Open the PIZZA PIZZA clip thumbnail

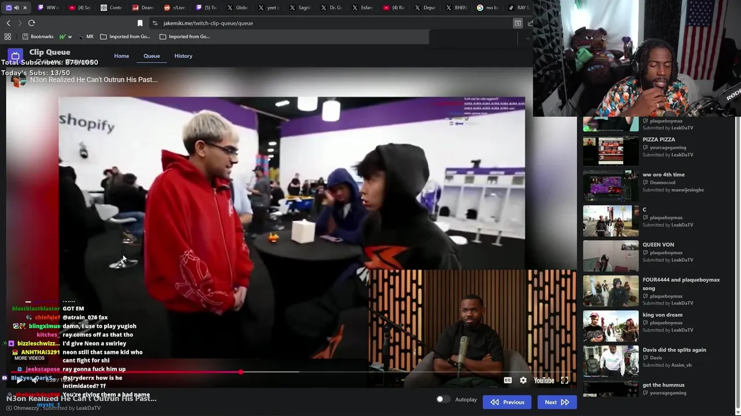611,151
